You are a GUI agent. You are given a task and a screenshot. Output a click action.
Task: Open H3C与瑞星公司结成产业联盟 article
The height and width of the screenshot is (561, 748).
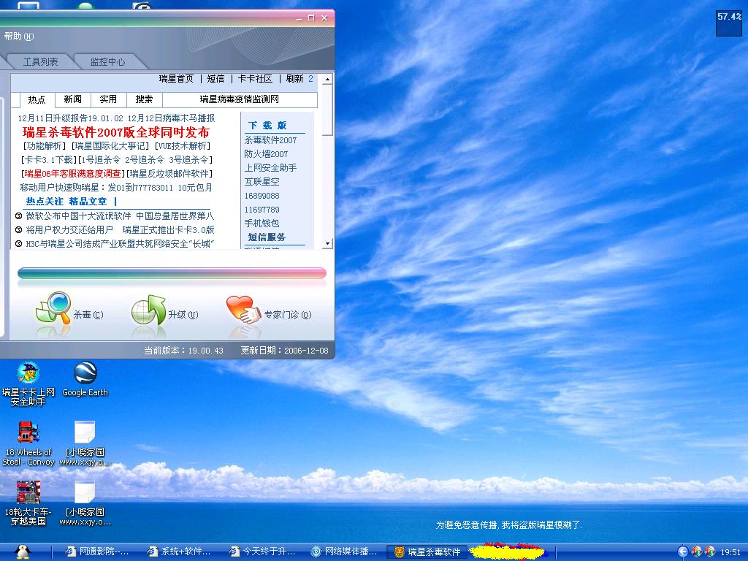click(x=119, y=244)
